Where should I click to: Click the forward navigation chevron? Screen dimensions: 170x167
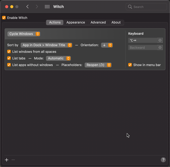(x=37, y=7)
